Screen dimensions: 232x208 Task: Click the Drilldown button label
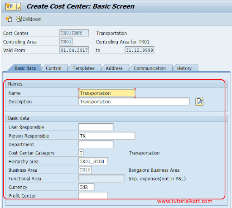pos(32,19)
